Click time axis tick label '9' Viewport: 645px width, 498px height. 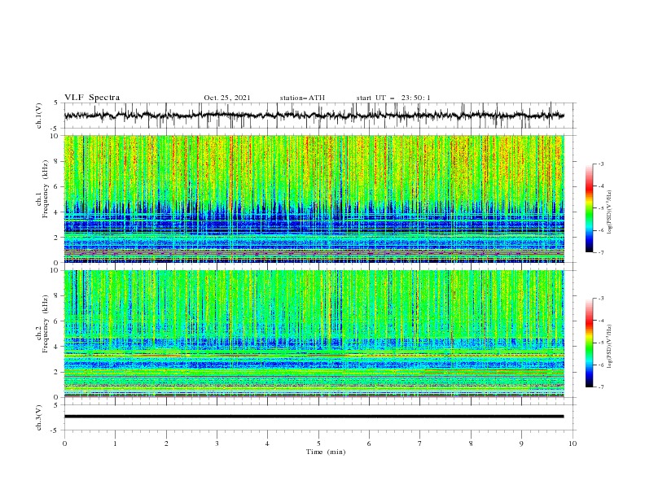pos(521,443)
